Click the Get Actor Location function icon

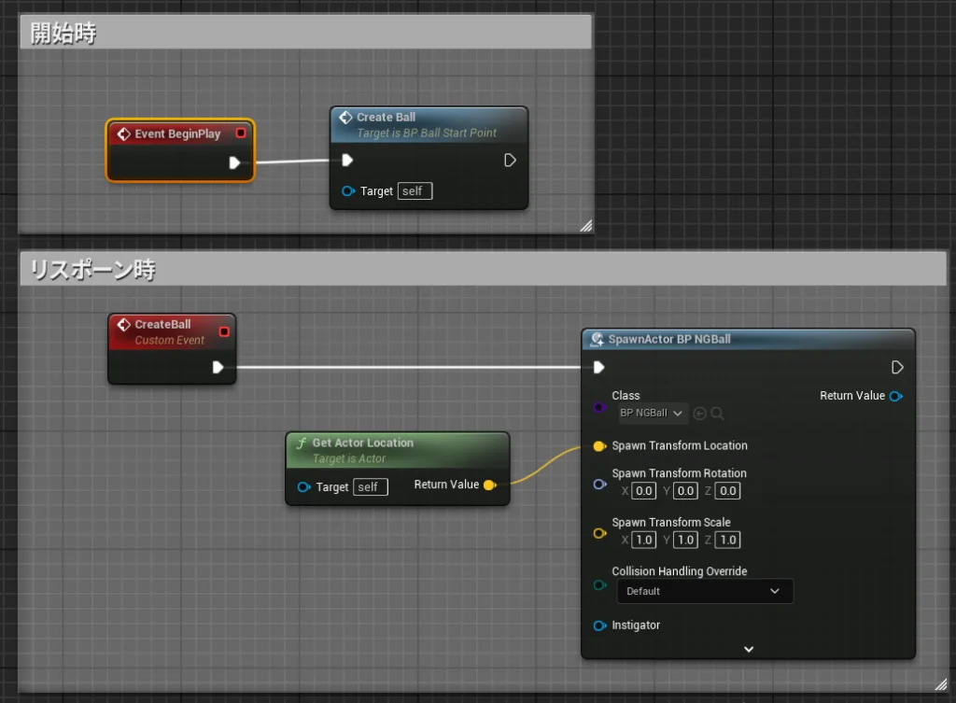click(x=301, y=443)
